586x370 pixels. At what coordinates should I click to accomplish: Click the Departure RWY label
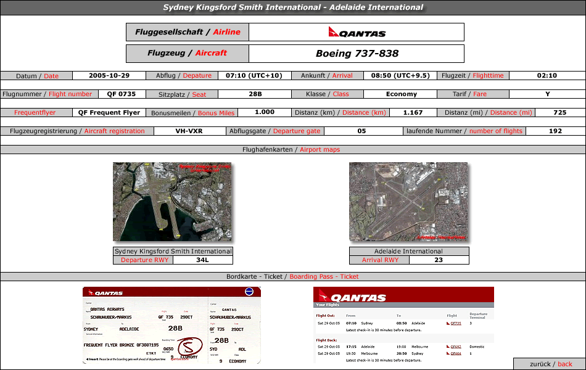(144, 260)
